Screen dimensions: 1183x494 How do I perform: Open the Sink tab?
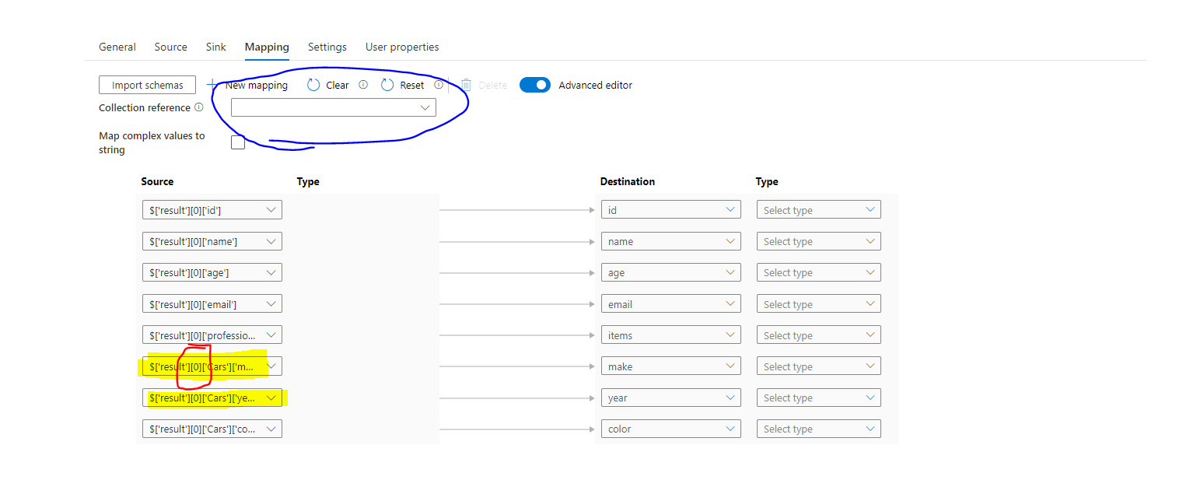tap(216, 47)
